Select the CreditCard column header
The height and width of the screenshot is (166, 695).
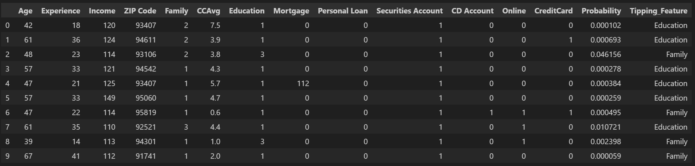[x=553, y=11]
